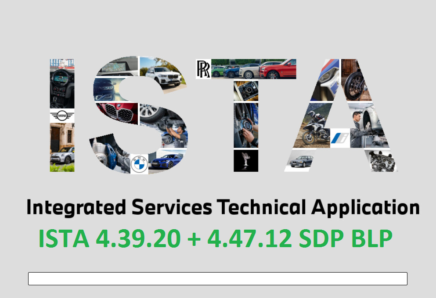
Task: Click the blue BMW coupe photo
Action: (167, 161)
